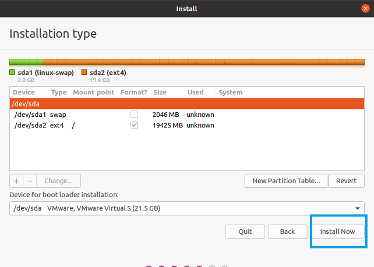Click the Device column header
This screenshot has height=267, width=374.
[24, 92]
